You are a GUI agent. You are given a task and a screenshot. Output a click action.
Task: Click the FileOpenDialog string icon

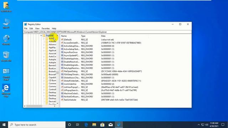pos(62,71)
